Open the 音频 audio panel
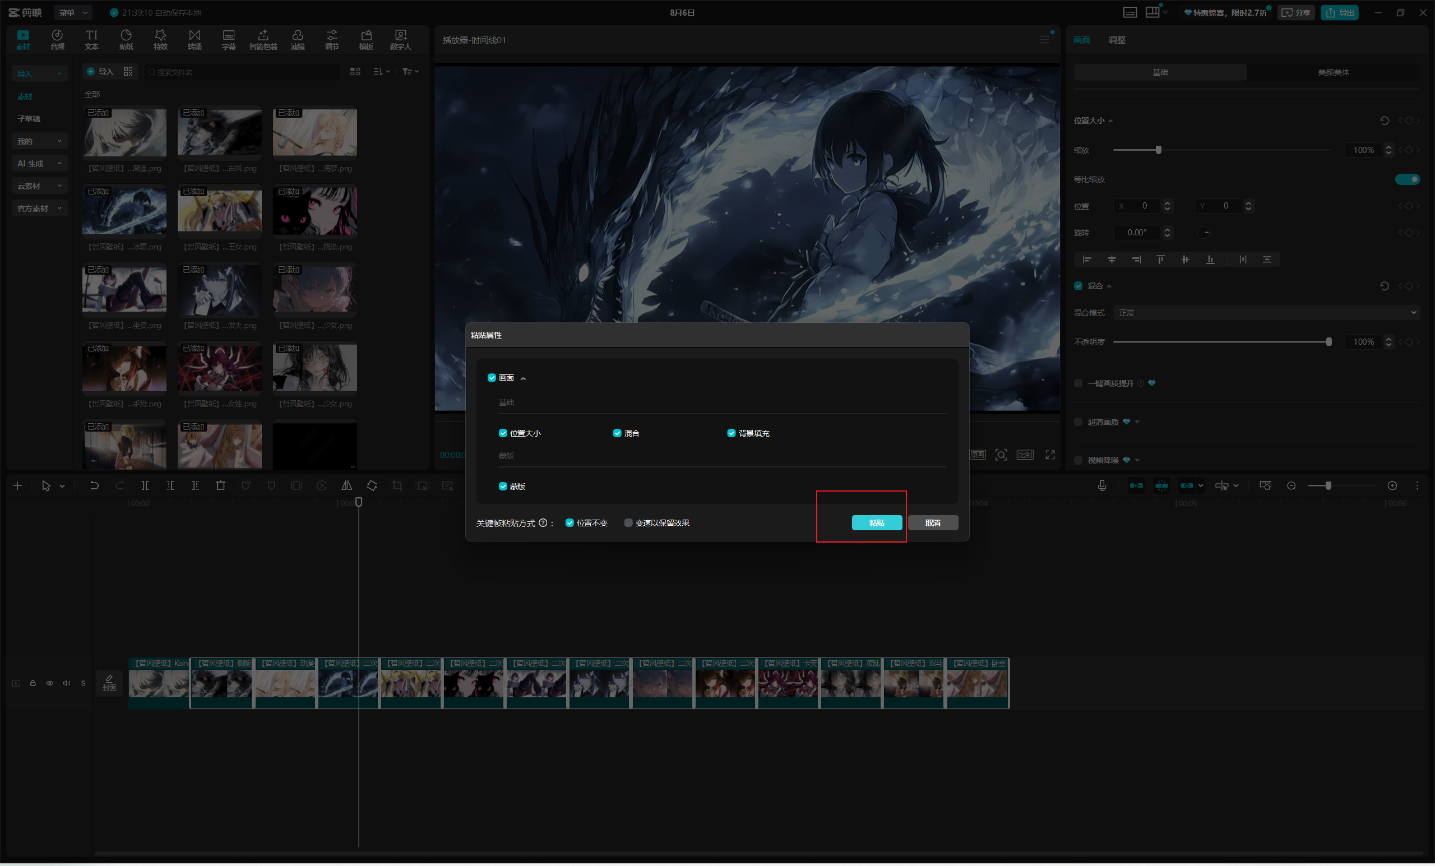This screenshot has height=866, width=1435. [57, 40]
